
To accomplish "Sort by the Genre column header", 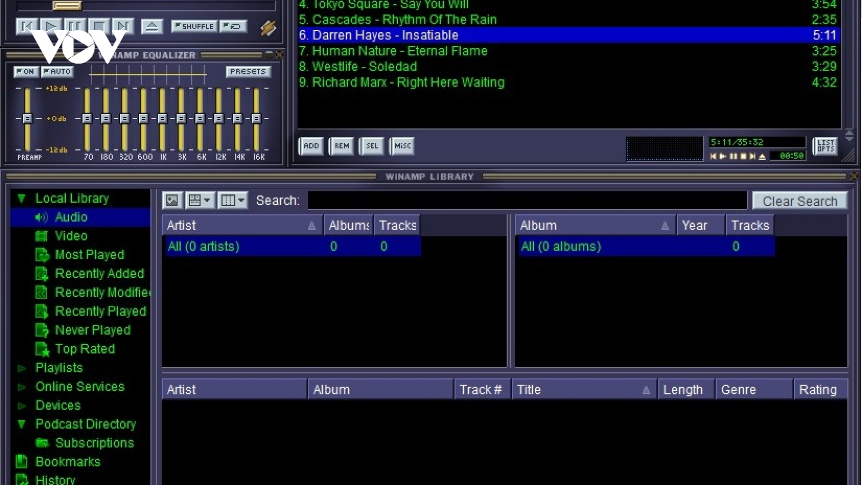I will [x=754, y=390].
